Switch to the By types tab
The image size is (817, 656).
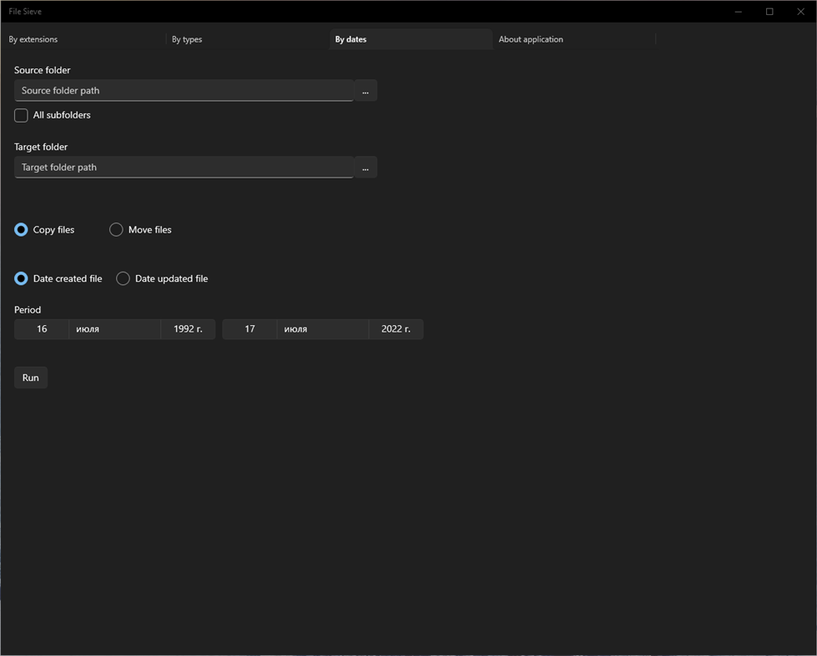click(x=186, y=39)
